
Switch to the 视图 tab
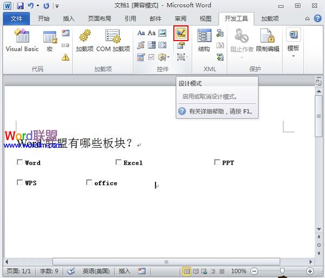(x=205, y=18)
